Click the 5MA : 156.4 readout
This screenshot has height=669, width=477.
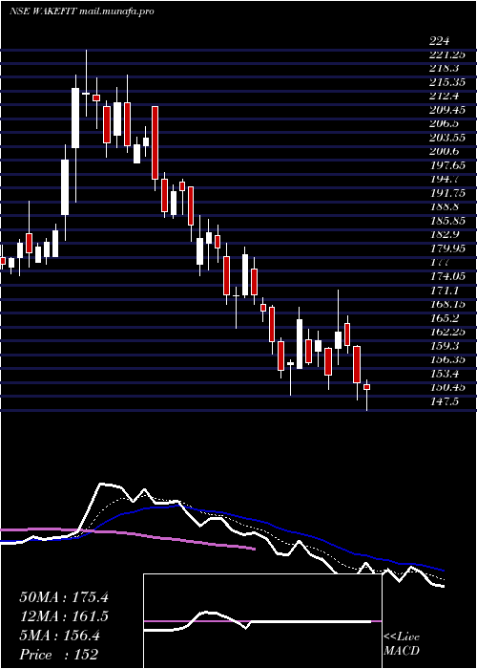[x=59, y=636]
